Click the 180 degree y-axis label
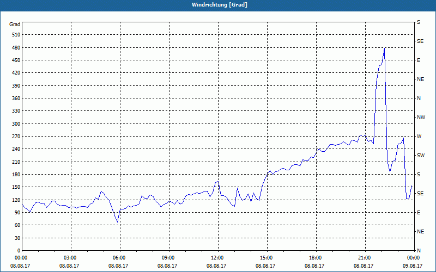This screenshot has height=272, width=436. (16, 175)
